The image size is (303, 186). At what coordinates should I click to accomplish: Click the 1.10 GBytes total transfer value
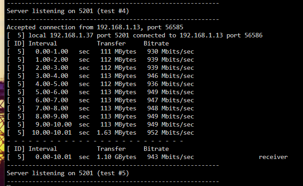click(117, 157)
